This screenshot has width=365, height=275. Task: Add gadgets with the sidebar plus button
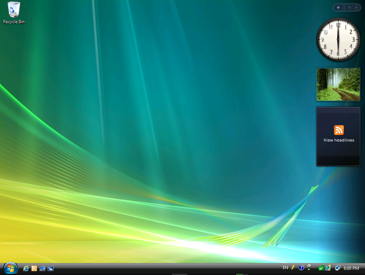click(x=338, y=8)
